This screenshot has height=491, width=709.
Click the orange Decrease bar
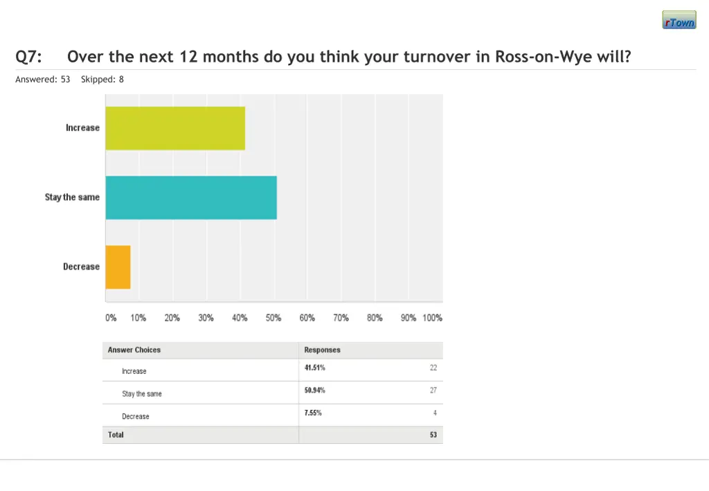click(x=118, y=267)
